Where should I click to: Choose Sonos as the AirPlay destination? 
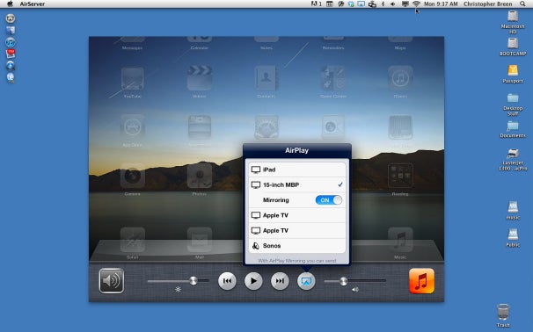(297, 246)
